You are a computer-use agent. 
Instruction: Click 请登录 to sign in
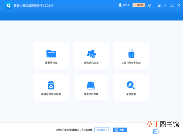[x=126, y=5]
